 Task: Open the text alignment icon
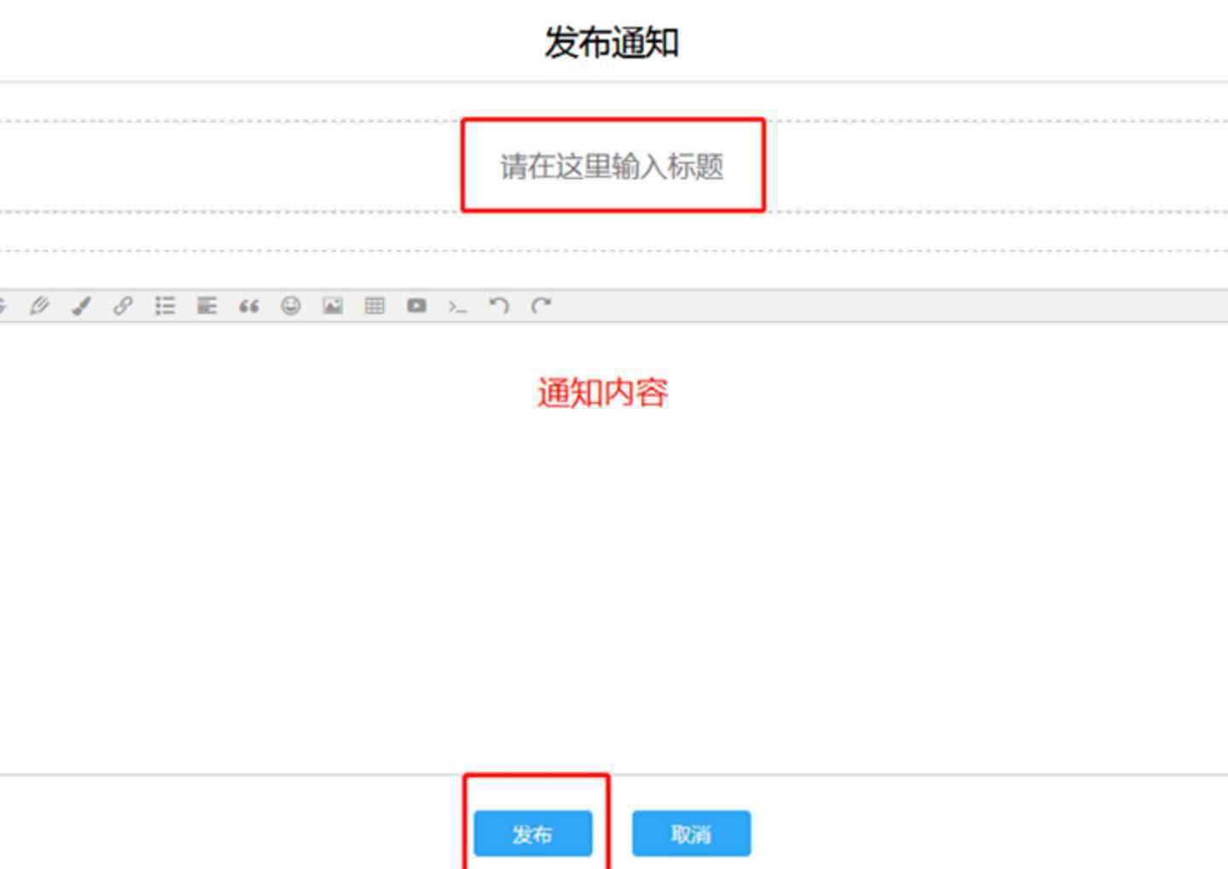(206, 306)
